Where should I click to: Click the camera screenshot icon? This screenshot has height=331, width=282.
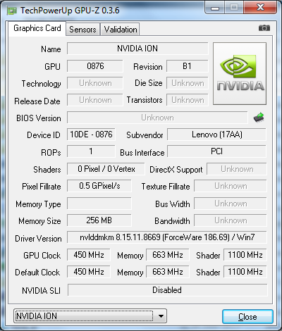point(264,28)
